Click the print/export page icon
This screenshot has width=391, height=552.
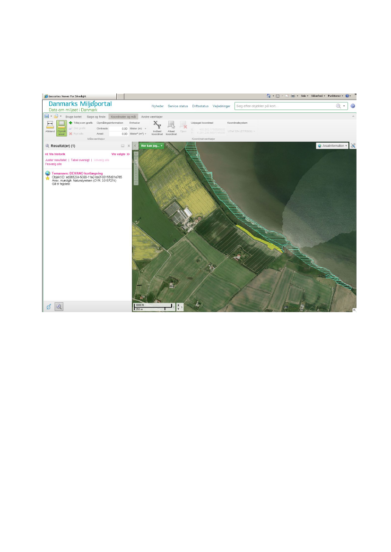56,116
